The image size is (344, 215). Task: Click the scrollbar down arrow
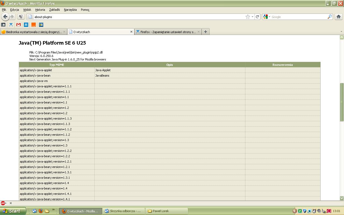point(342,198)
